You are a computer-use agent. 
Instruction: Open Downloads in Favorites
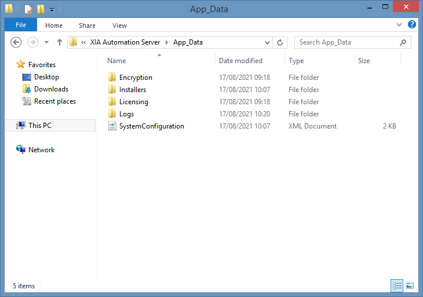(51, 89)
